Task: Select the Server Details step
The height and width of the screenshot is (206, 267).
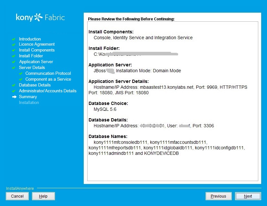Action: [32, 67]
